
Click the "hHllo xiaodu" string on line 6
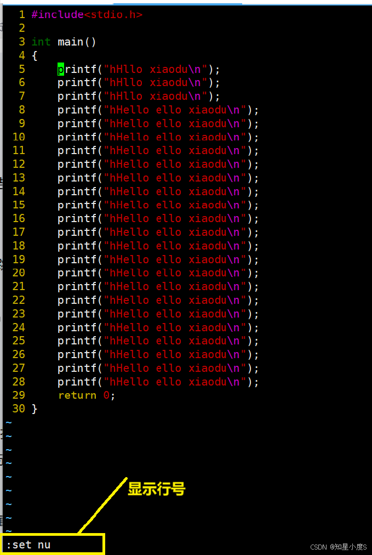155,83
